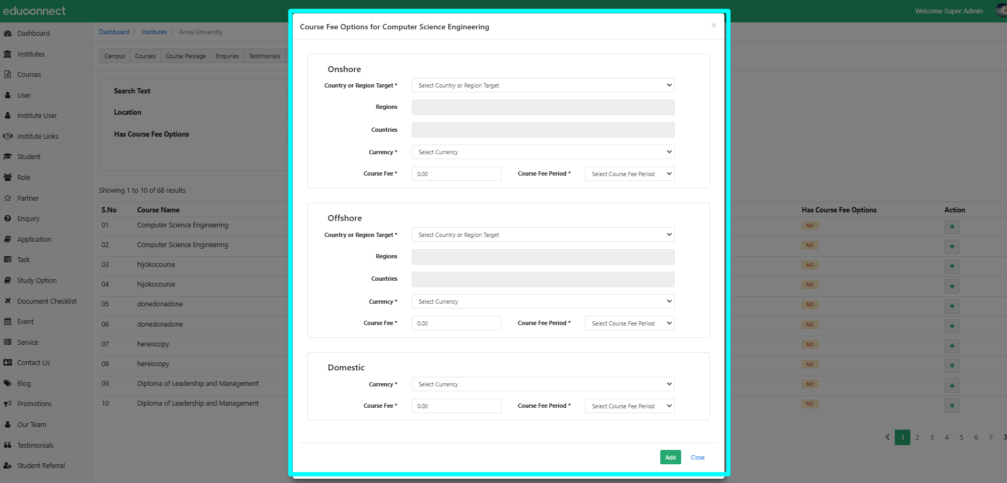Click the Offshore Course Fee input field
Viewport: 1007px width, 483px height.
click(x=457, y=323)
